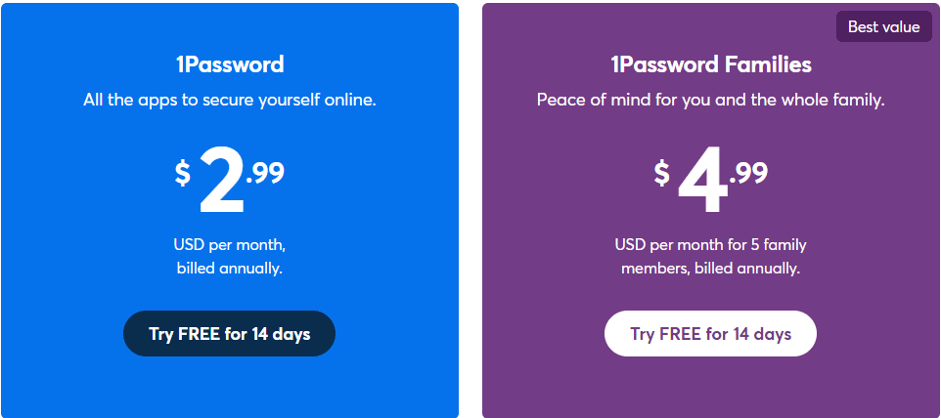The image size is (941, 418).
Task: Click the white Try FREE button on Families card
Action: pyautogui.click(x=710, y=334)
